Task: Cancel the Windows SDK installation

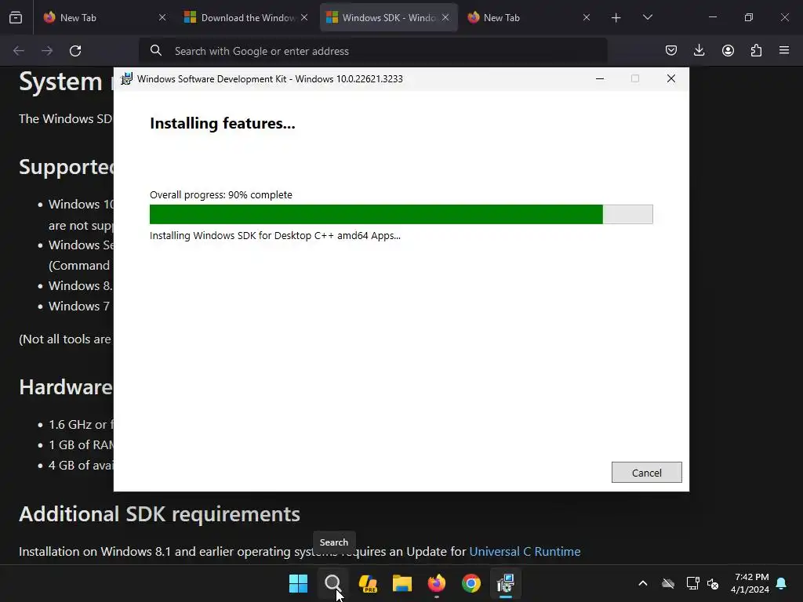Action: tap(646, 473)
